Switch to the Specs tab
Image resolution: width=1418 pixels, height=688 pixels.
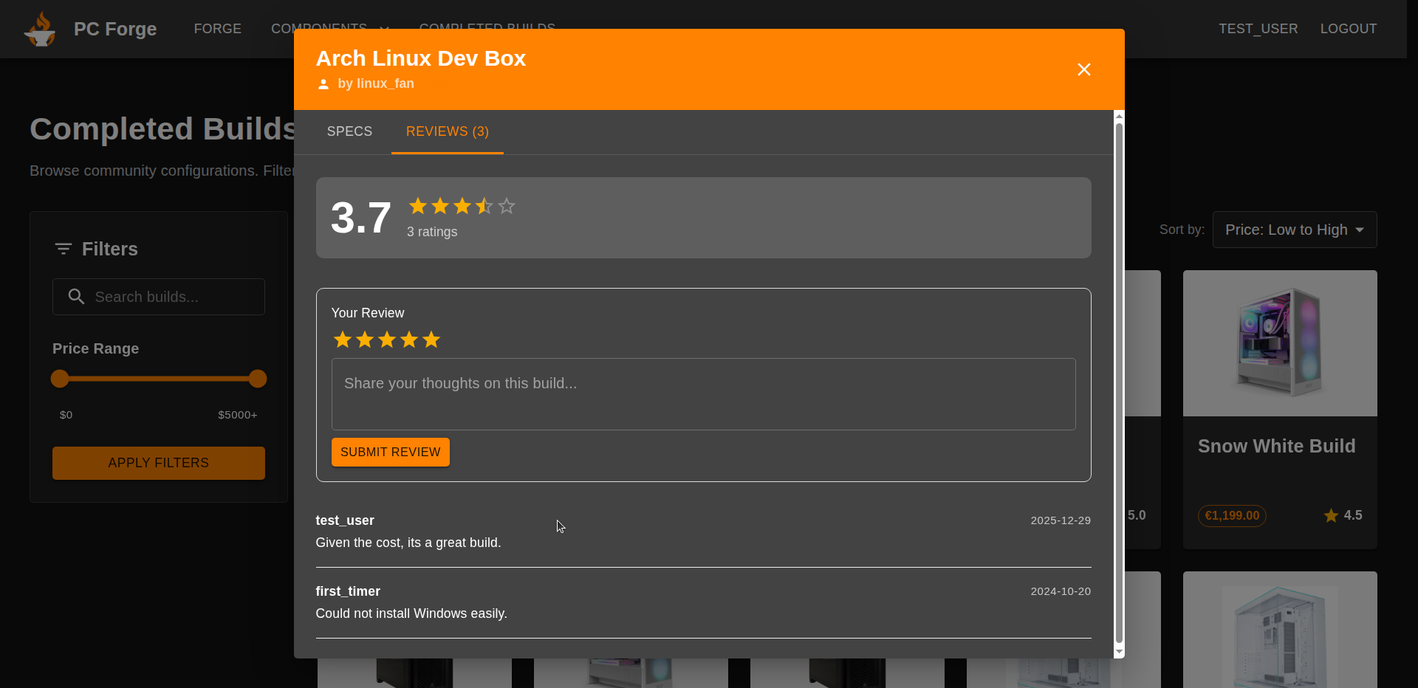pos(349,131)
